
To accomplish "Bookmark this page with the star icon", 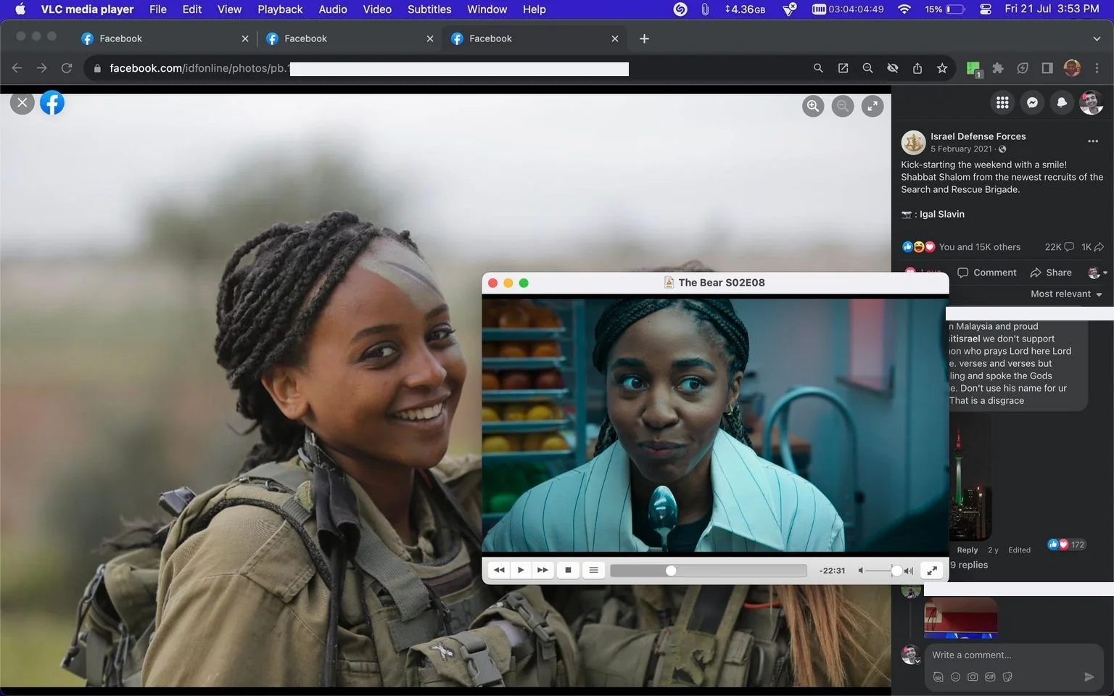I will [x=942, y=68].
